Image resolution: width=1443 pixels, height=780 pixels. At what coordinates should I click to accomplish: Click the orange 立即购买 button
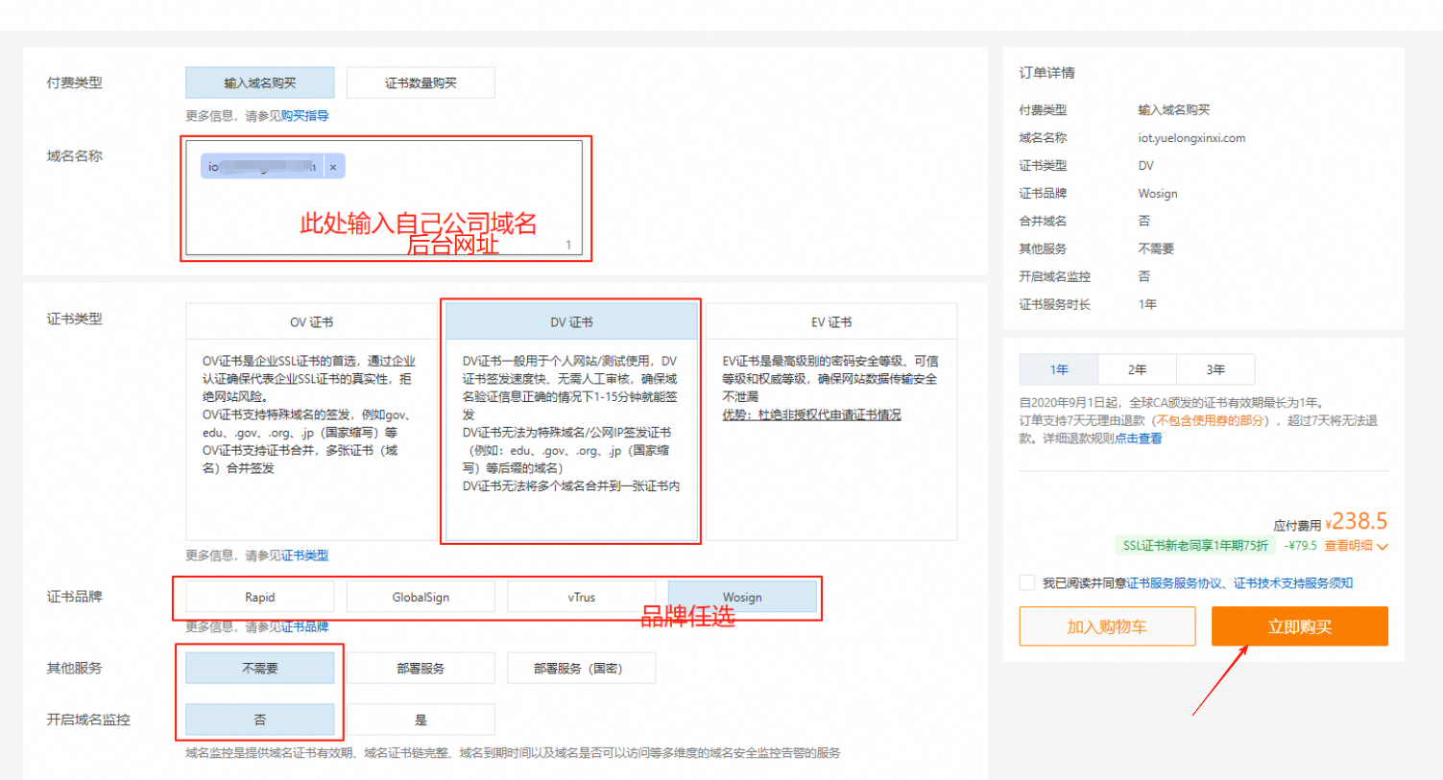pos(1300,626)
